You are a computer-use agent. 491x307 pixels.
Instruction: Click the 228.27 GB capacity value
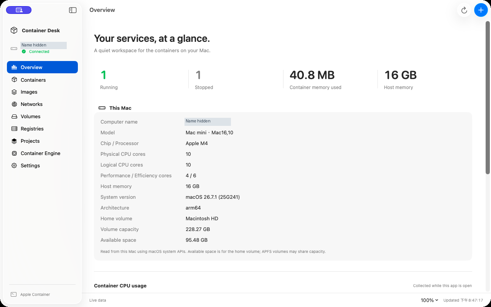(x=198, y=229)
